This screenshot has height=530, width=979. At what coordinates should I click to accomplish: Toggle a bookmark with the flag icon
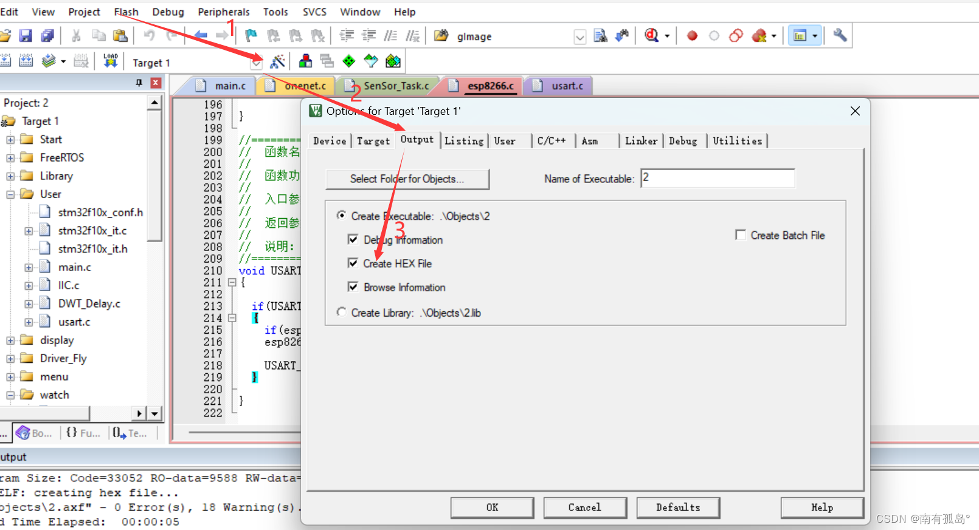click(251, 36)
